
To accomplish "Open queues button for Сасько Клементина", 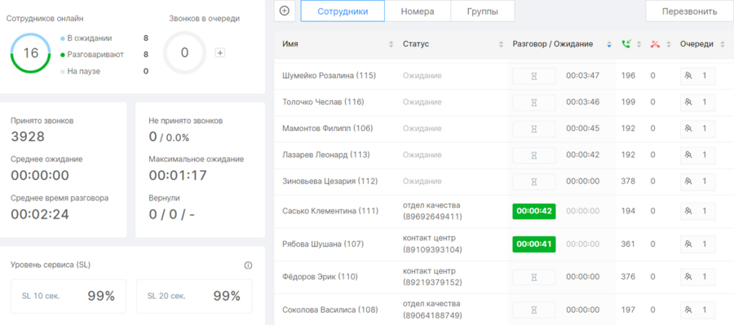I will pyautogui.click(x=697, y=211).
